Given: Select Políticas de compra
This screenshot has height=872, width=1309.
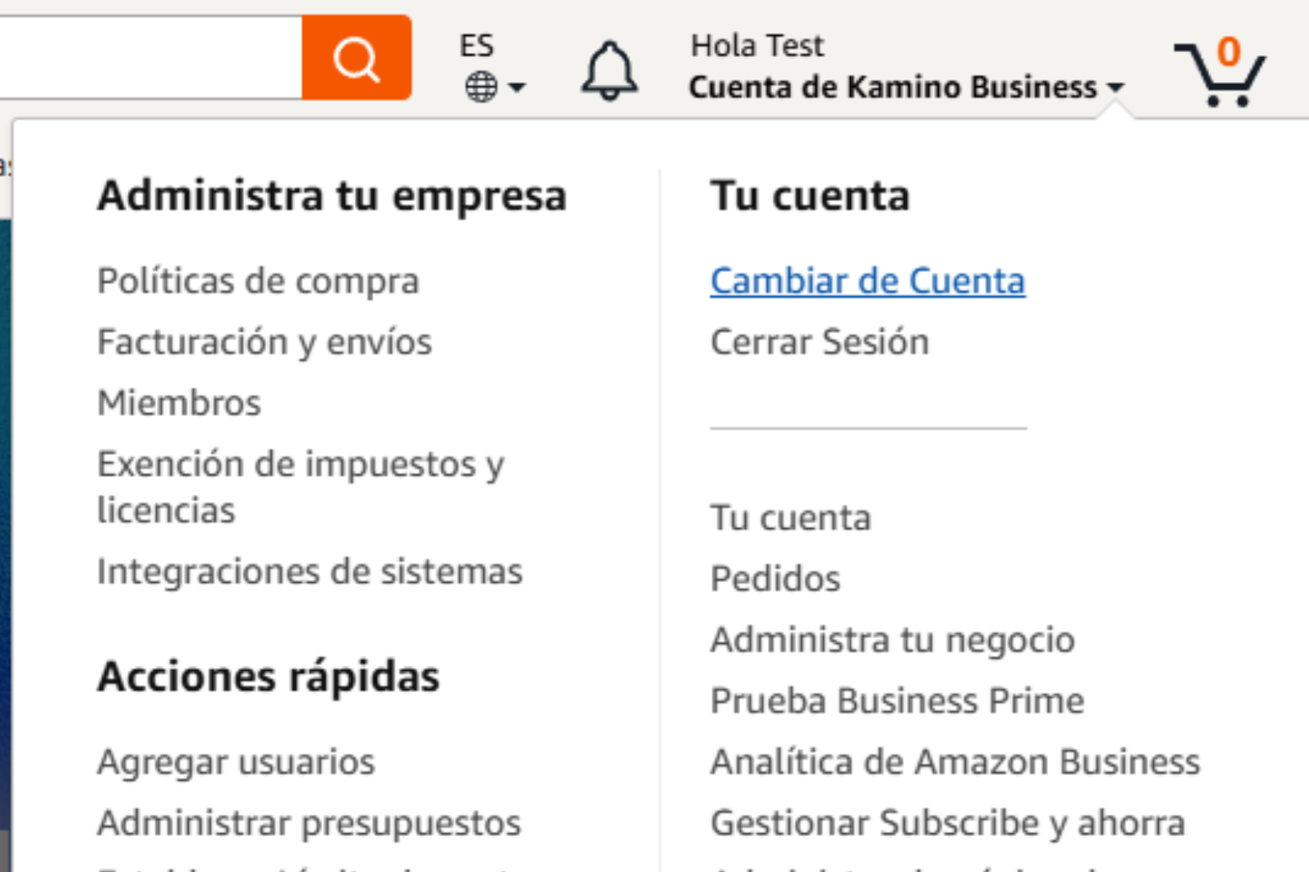Looking at the screenshot, I should coord(258,281).
